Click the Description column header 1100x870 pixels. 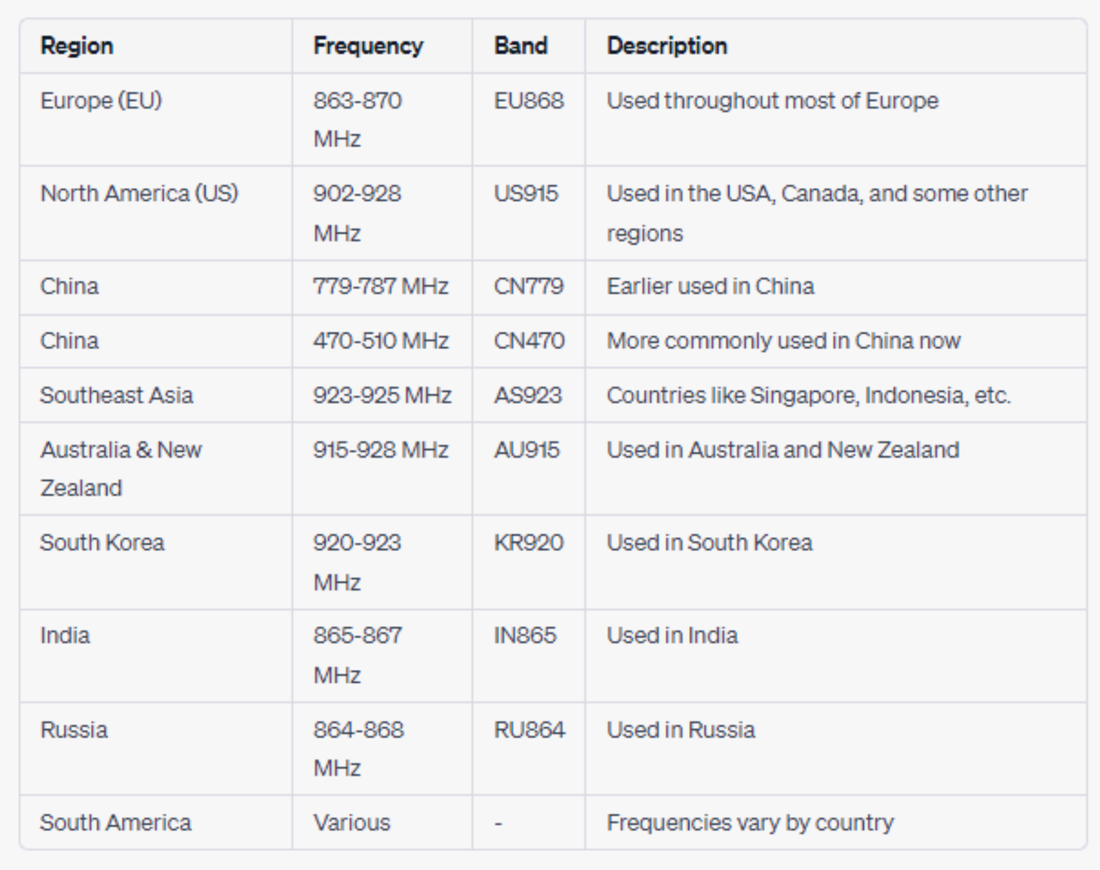coord(667,46)
